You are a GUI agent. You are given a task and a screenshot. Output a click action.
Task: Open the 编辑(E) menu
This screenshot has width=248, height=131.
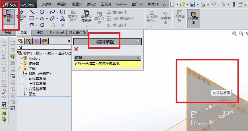pyautogui.click(x=62, y=4)
